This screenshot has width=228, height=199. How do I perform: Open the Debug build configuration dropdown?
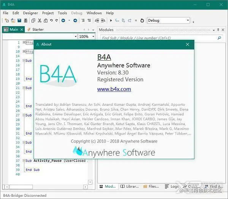(188, 20)
